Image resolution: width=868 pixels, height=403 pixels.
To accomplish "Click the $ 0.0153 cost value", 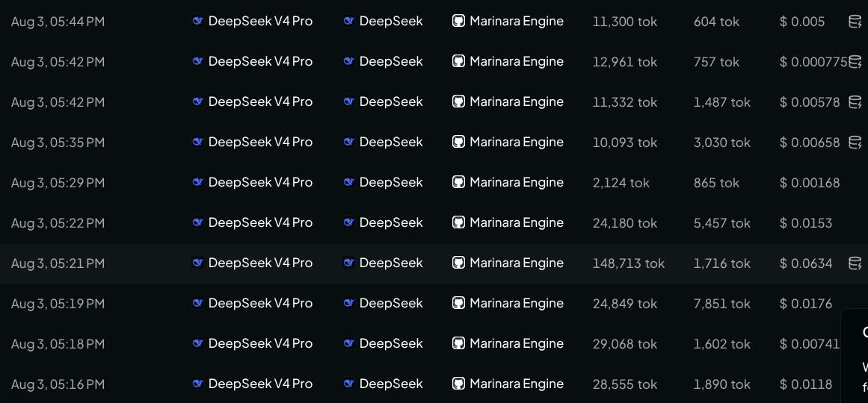I will point(806,223).
